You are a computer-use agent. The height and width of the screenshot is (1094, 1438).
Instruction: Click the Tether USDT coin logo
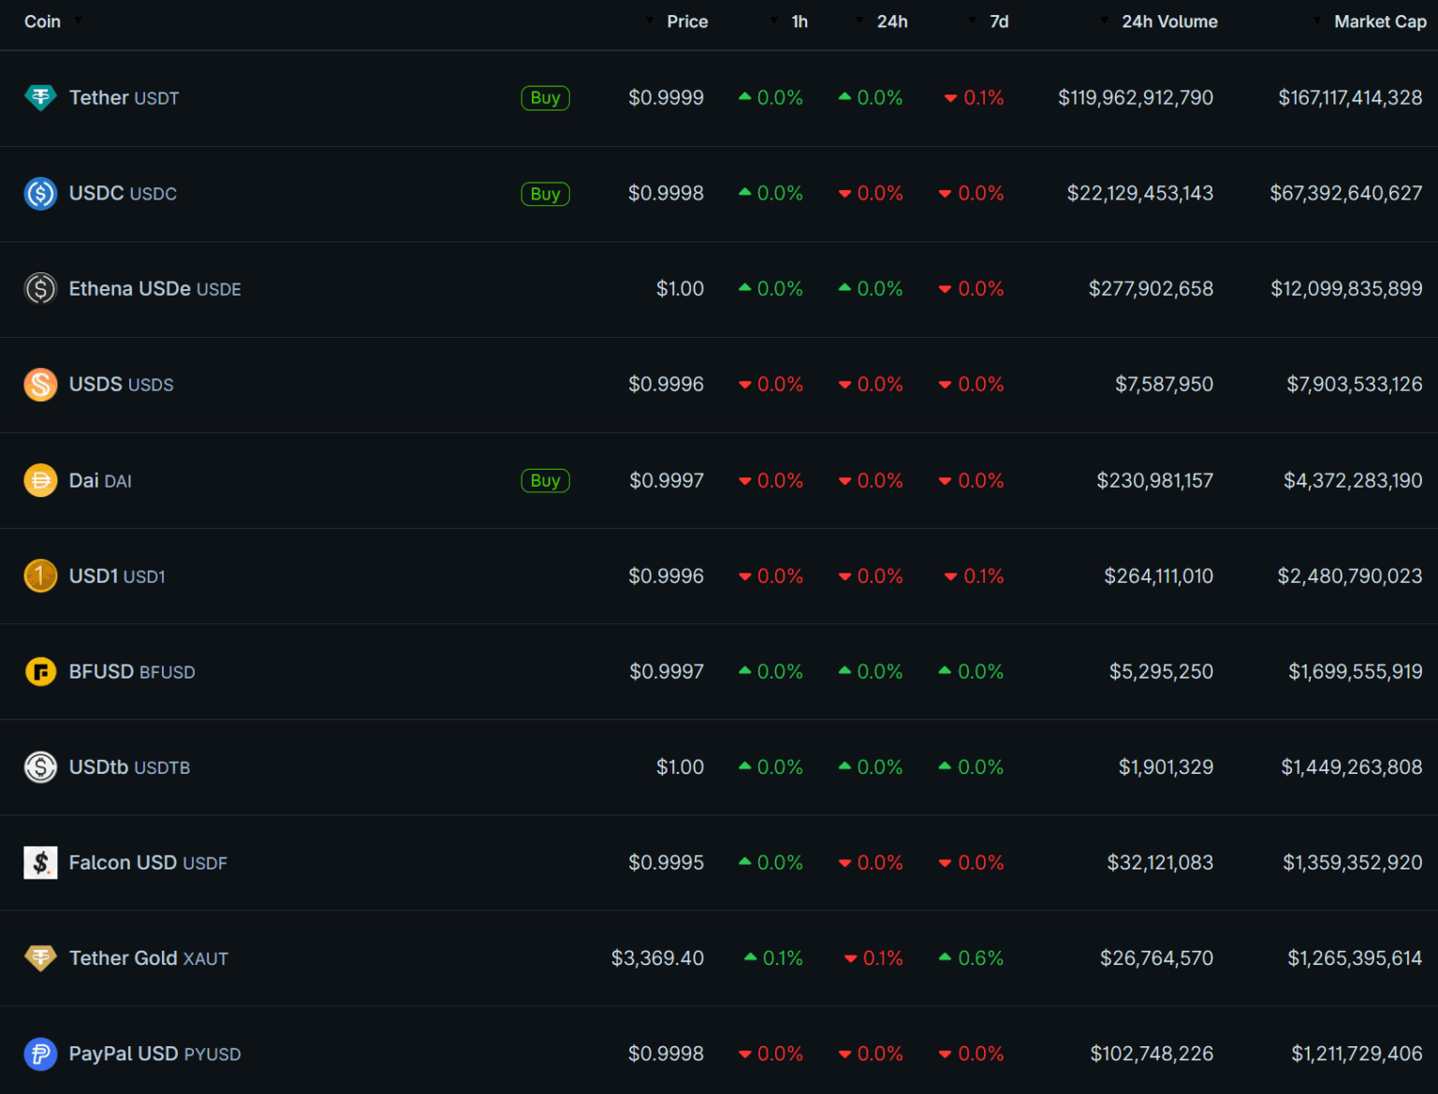click(40, 97)
